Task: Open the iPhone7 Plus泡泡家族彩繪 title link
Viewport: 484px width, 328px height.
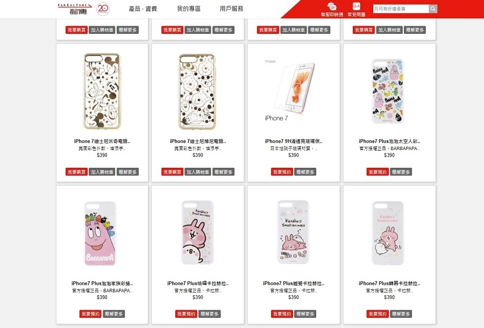Action: coord(102,283)
